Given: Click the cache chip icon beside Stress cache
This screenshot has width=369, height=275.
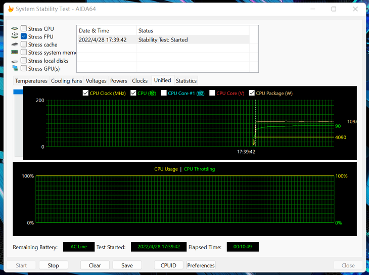Looking at the screenshot, I should [14, 44].
